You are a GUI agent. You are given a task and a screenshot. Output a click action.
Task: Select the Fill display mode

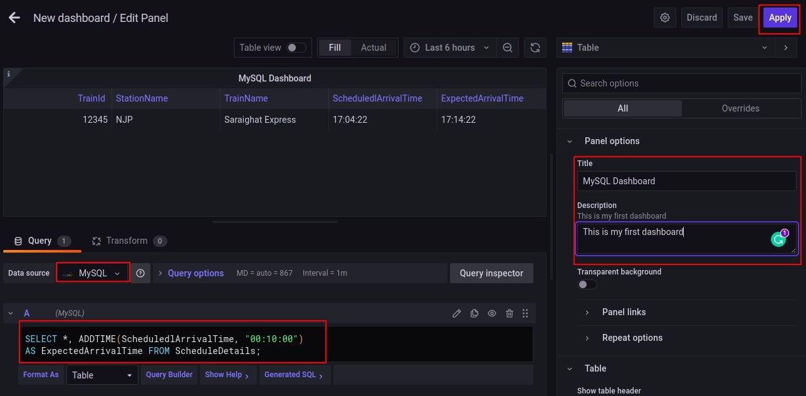335,48
